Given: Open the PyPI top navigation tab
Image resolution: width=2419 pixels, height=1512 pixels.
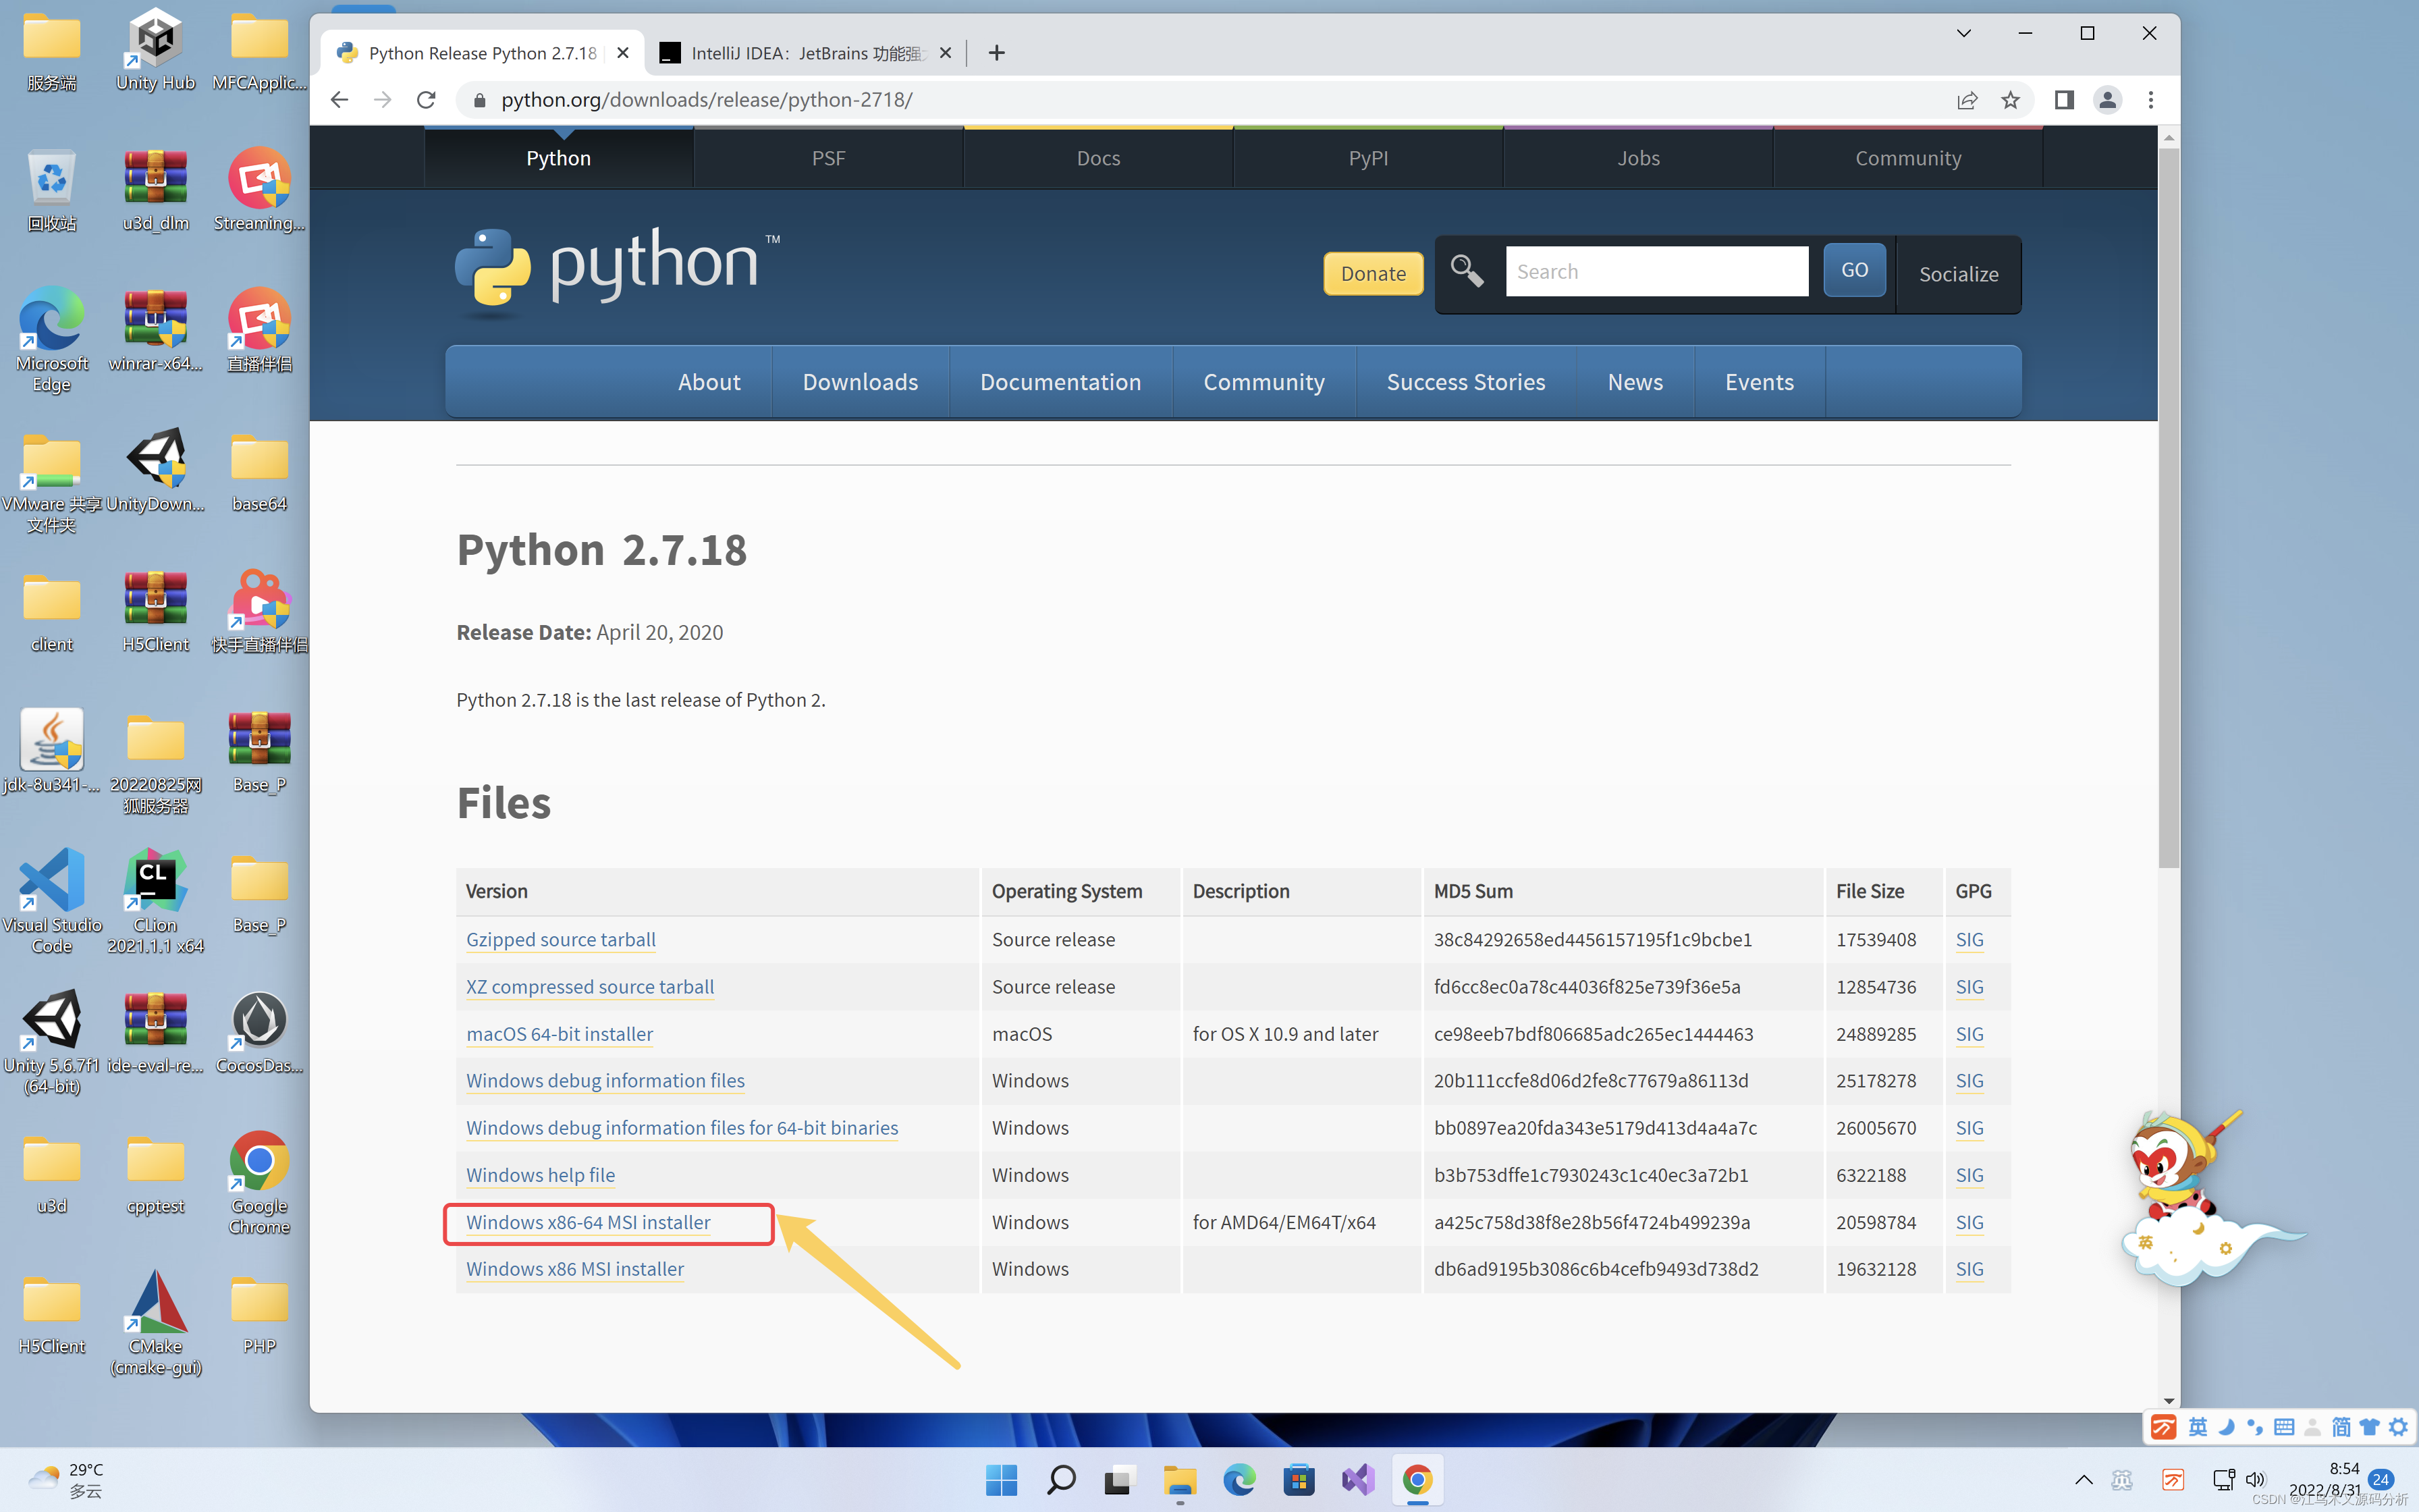Looking at the screenshot, I should (x=1367, y=158).
